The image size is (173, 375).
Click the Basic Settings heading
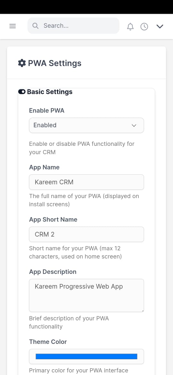coord(50,92)
